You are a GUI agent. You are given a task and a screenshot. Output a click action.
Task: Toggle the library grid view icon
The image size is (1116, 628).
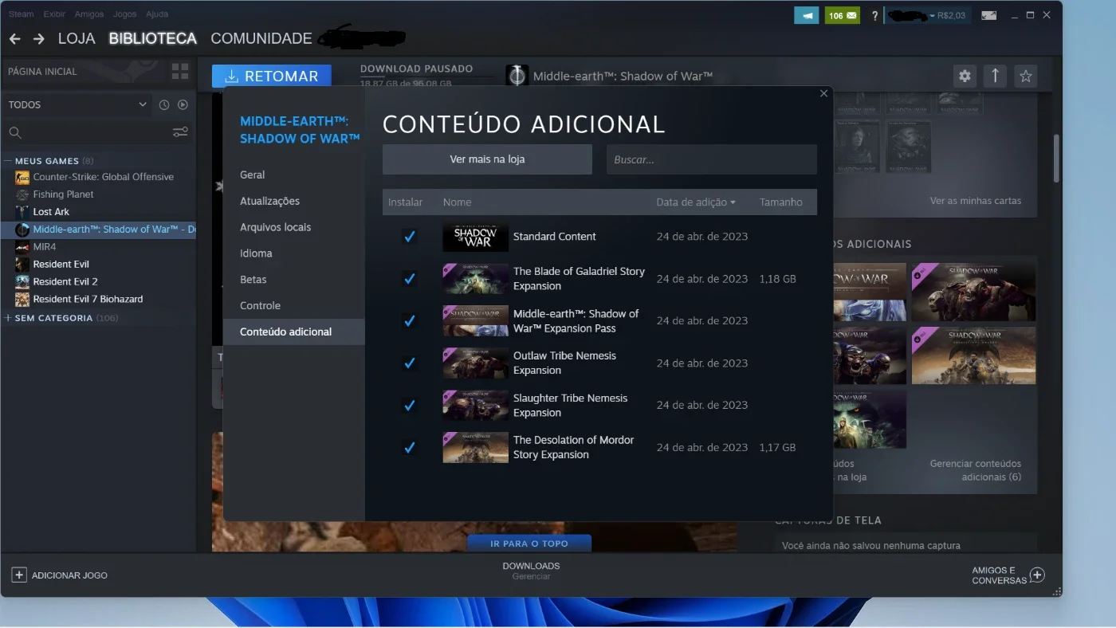click(x=180, y=71)
